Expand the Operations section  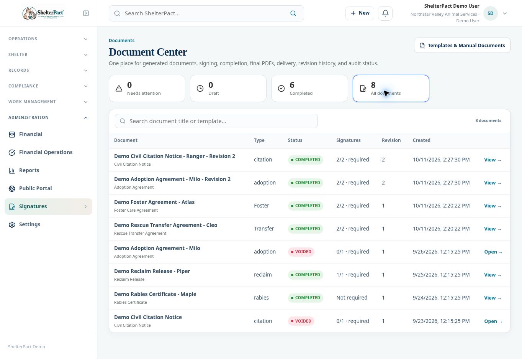(48, 39)
